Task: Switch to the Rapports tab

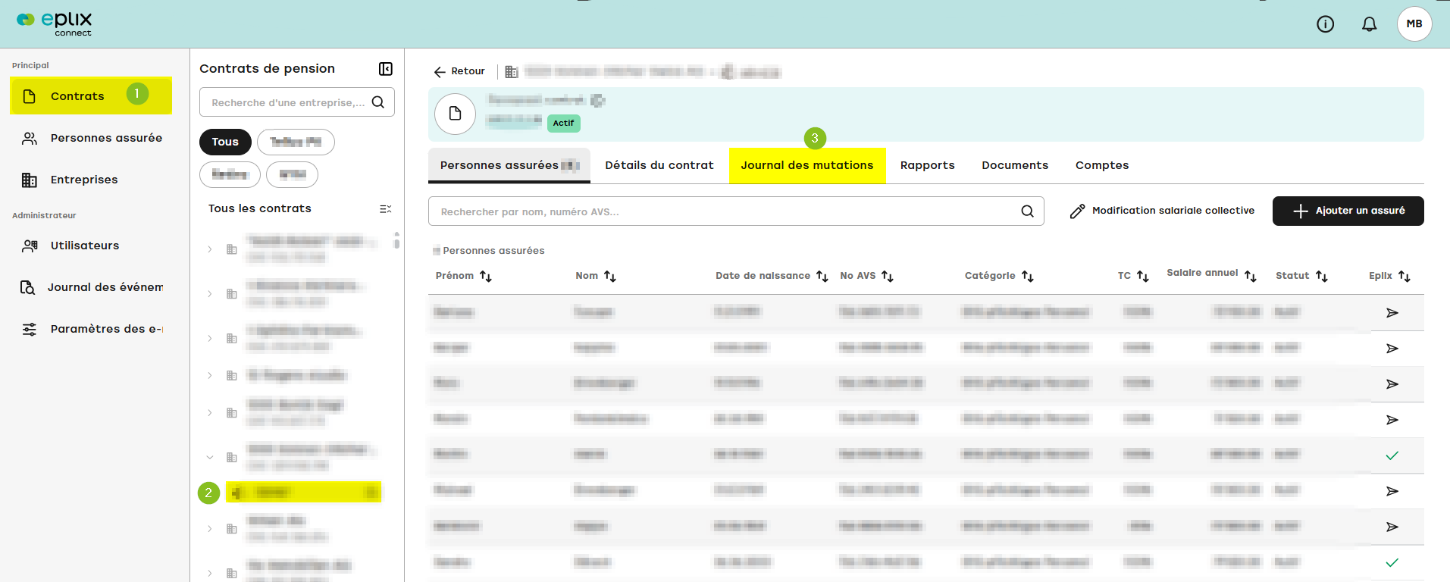Action: (927, 165)
